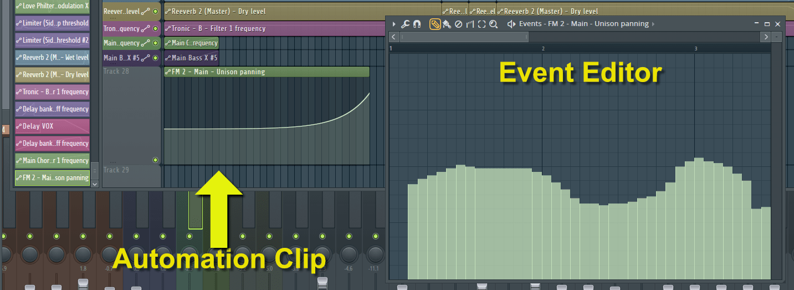Viewport: 794px width, 290px height.
Task: Click the magnet snap icon in Event Editor
Action: 417,24
